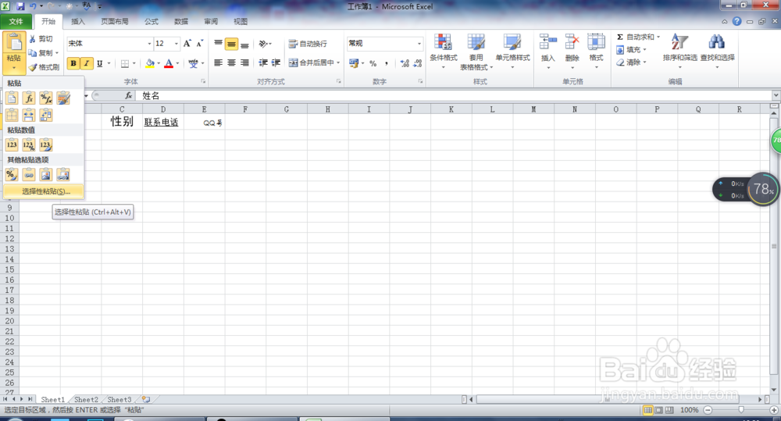The width and height of the screenshot is (781, 421).
Task: Expand 自动求和 dropdown arrow
Action: [658, 37]
